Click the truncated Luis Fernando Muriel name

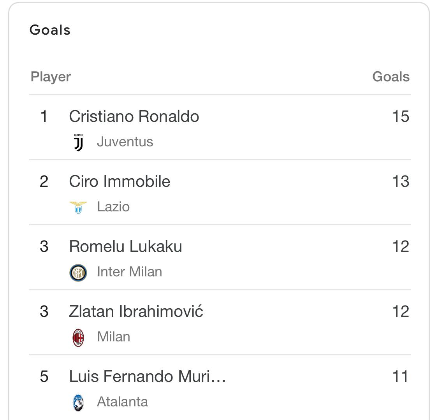click(147, 376)
